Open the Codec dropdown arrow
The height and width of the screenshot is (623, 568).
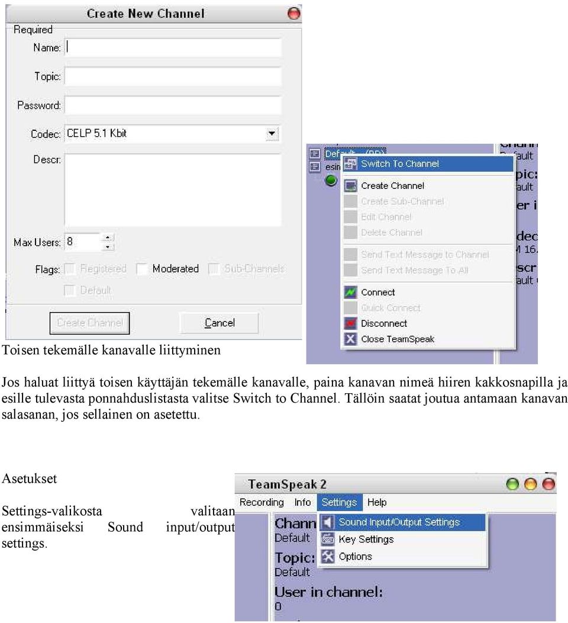tap(272, 134)
